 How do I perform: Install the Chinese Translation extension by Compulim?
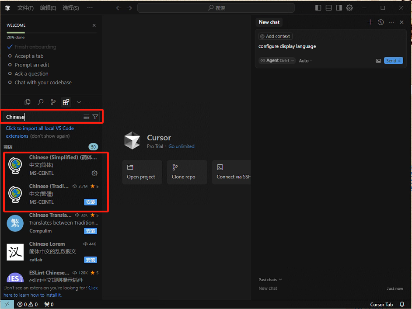tap(91, 231)
